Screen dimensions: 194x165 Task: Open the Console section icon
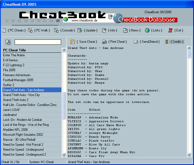click(x=56, y=30)
